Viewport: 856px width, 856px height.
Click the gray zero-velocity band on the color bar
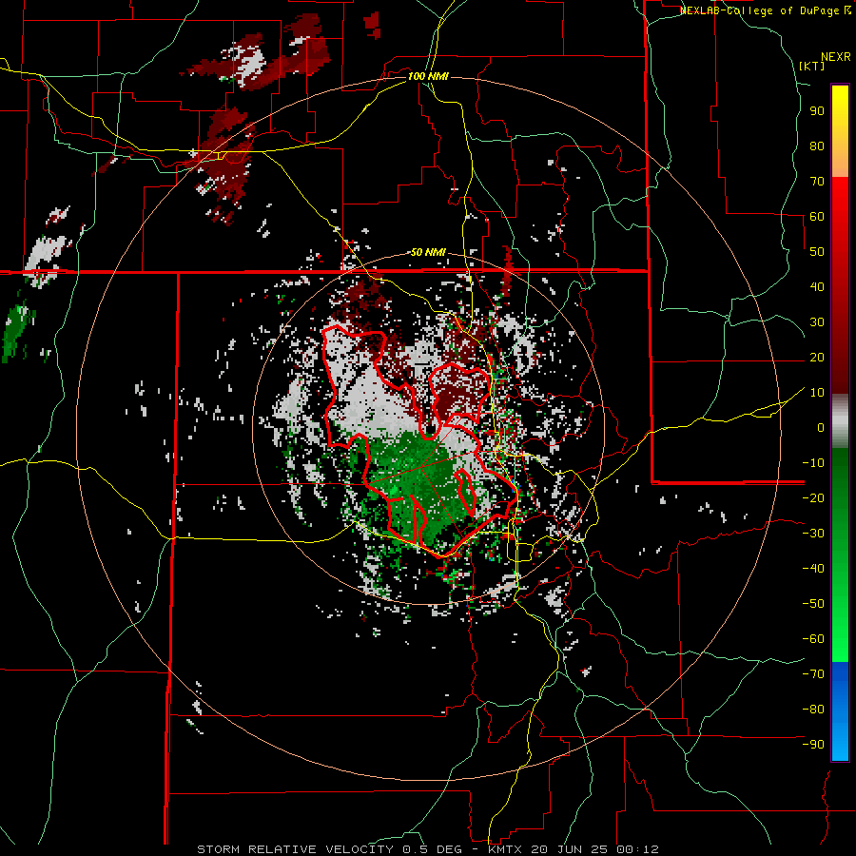pyautogui.click(x=840, y=421)
